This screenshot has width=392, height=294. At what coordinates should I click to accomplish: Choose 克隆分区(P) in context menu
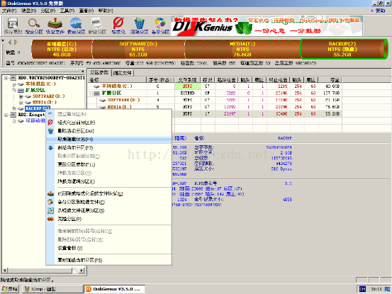(109, 219)
